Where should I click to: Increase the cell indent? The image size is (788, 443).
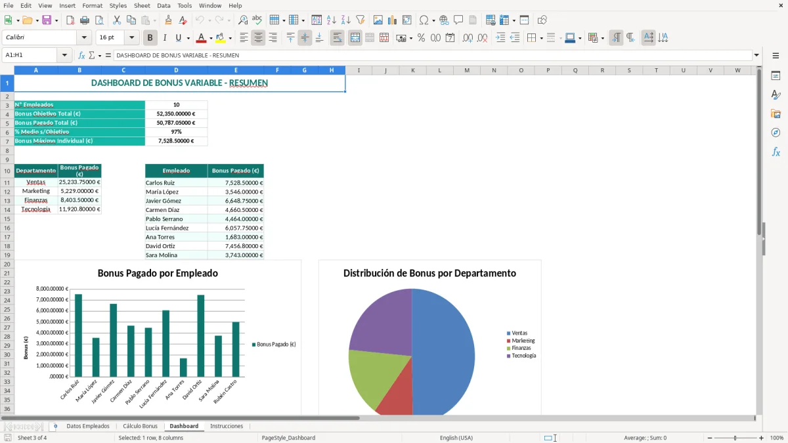coord(500,38)
